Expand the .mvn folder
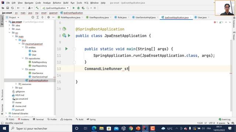 [9, 29]
